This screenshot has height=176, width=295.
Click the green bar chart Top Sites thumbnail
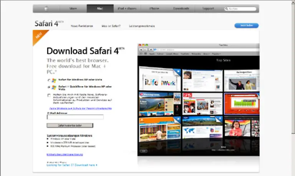pos(242,103)
